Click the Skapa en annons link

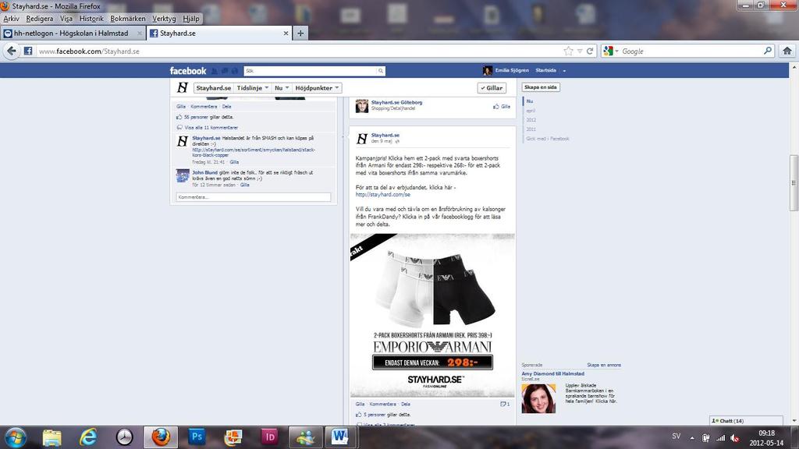pos(604,365)
